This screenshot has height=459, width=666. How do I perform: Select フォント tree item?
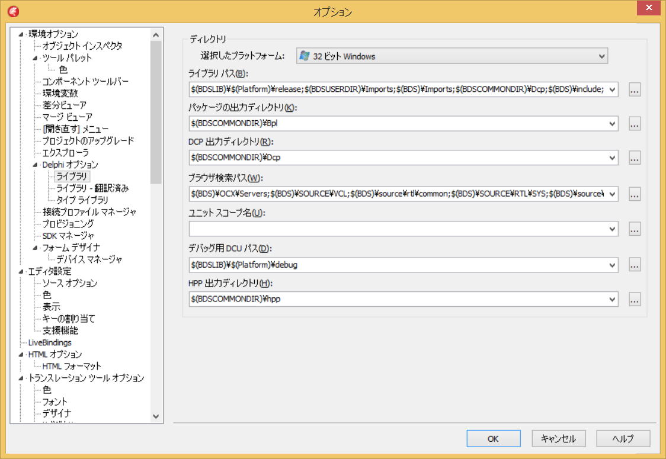pyautogui.click(x=55, y=402)
